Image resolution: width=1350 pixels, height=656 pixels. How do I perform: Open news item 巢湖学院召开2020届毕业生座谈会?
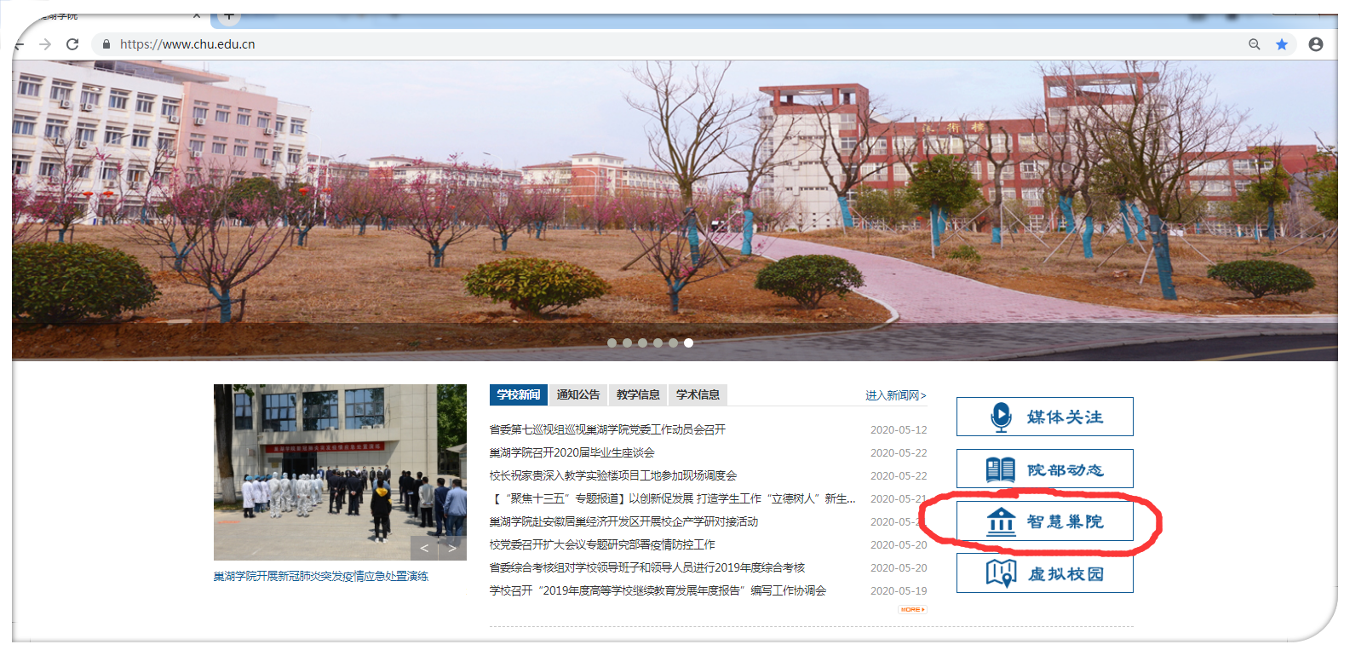(x=572, y=452)
